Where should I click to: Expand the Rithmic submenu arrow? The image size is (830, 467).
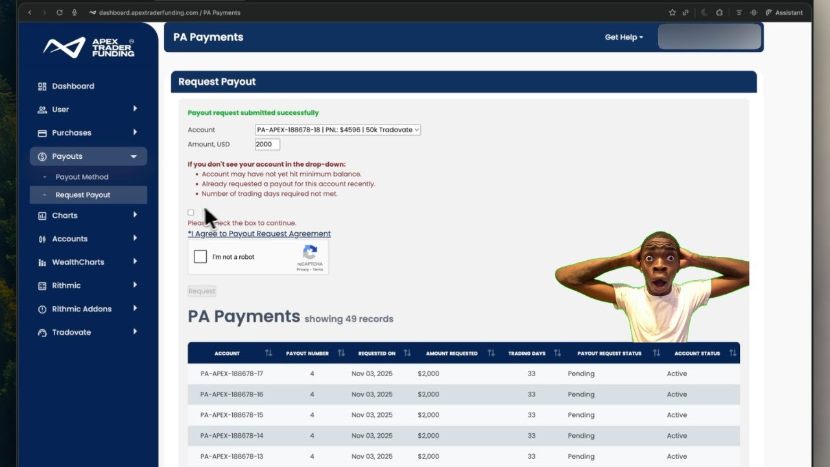135,285
